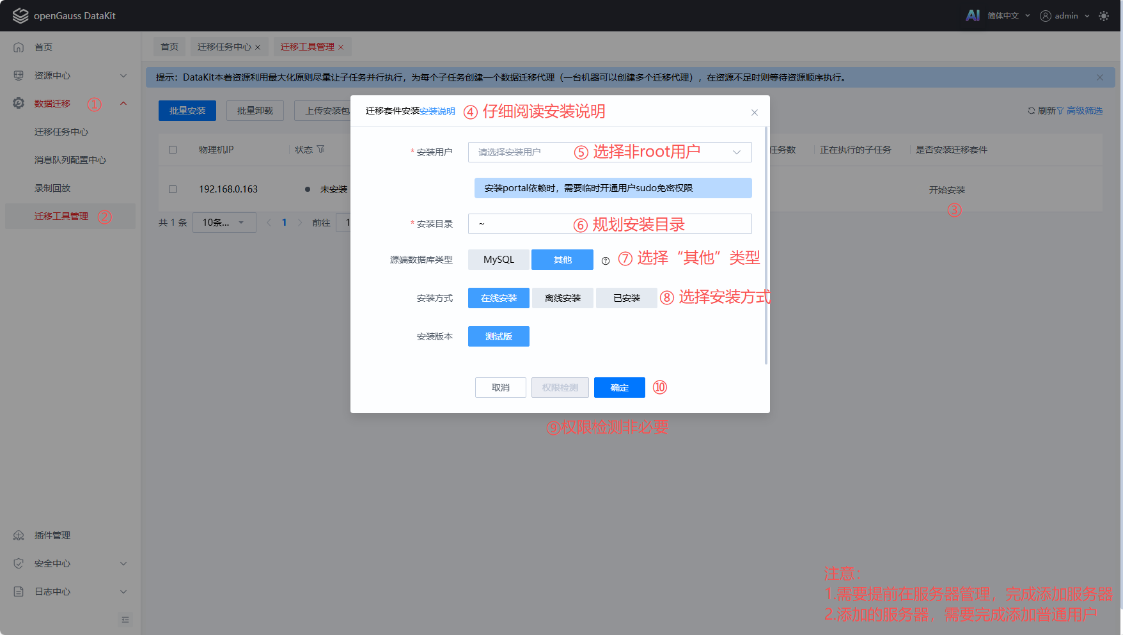Collapse the 数据迁移 sidebar menu

pos(123,104)
